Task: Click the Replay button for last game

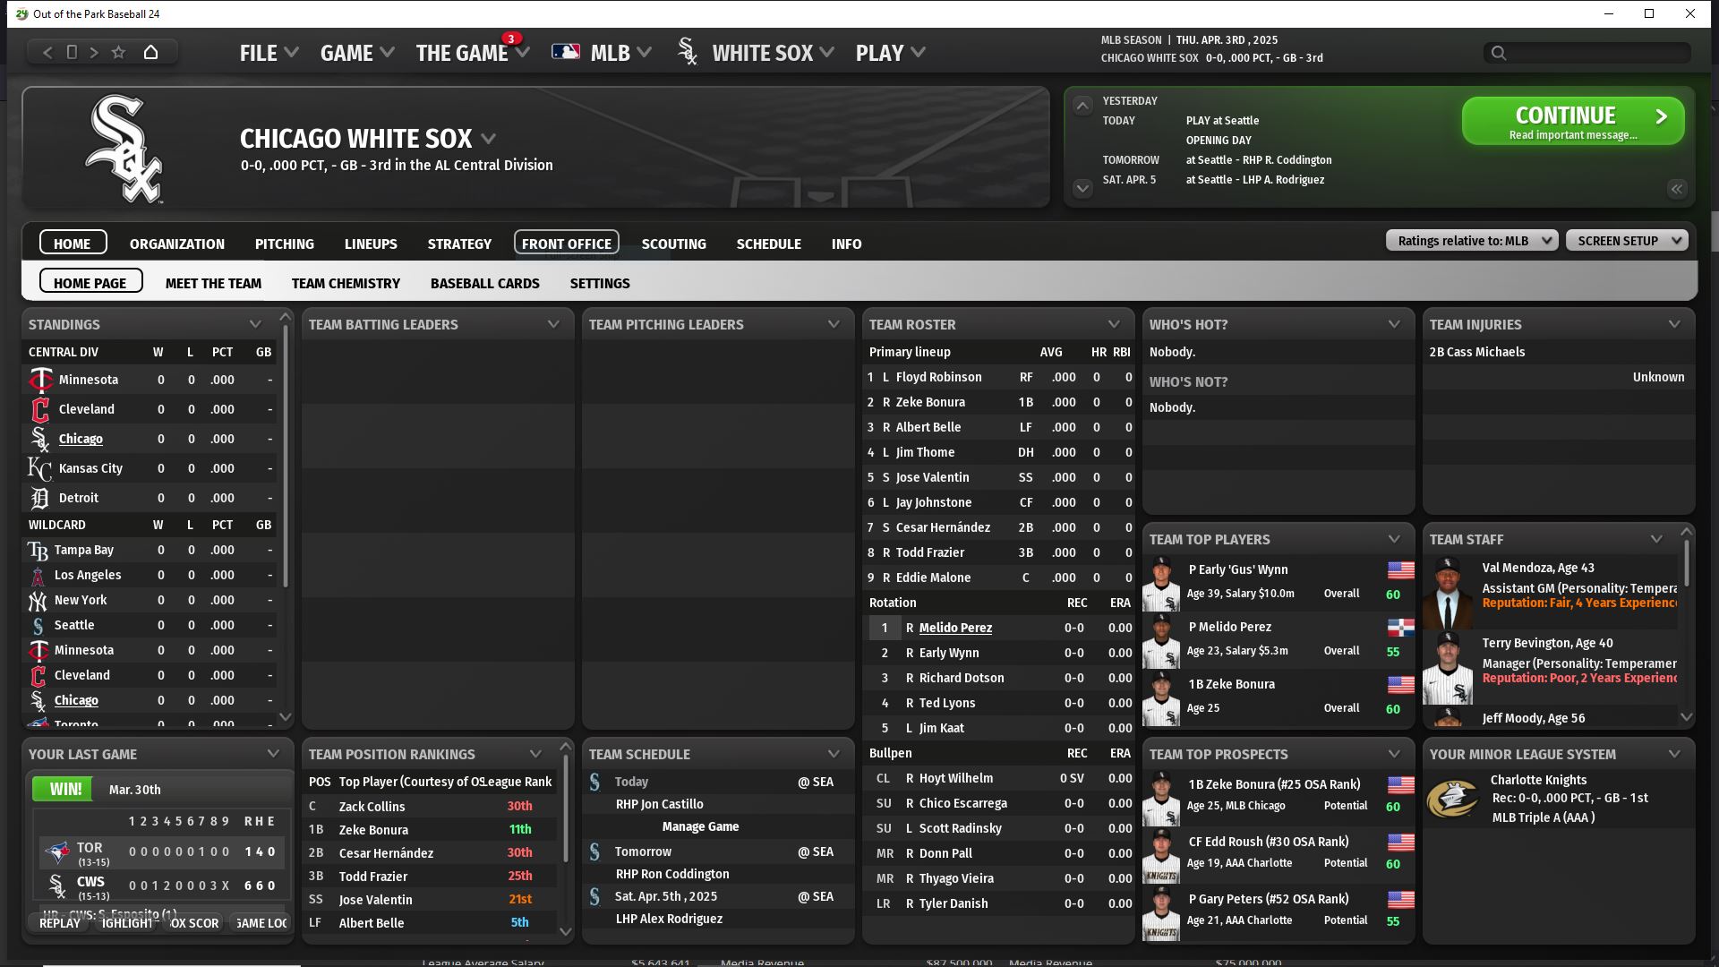Action: click(x=59, y=923)
